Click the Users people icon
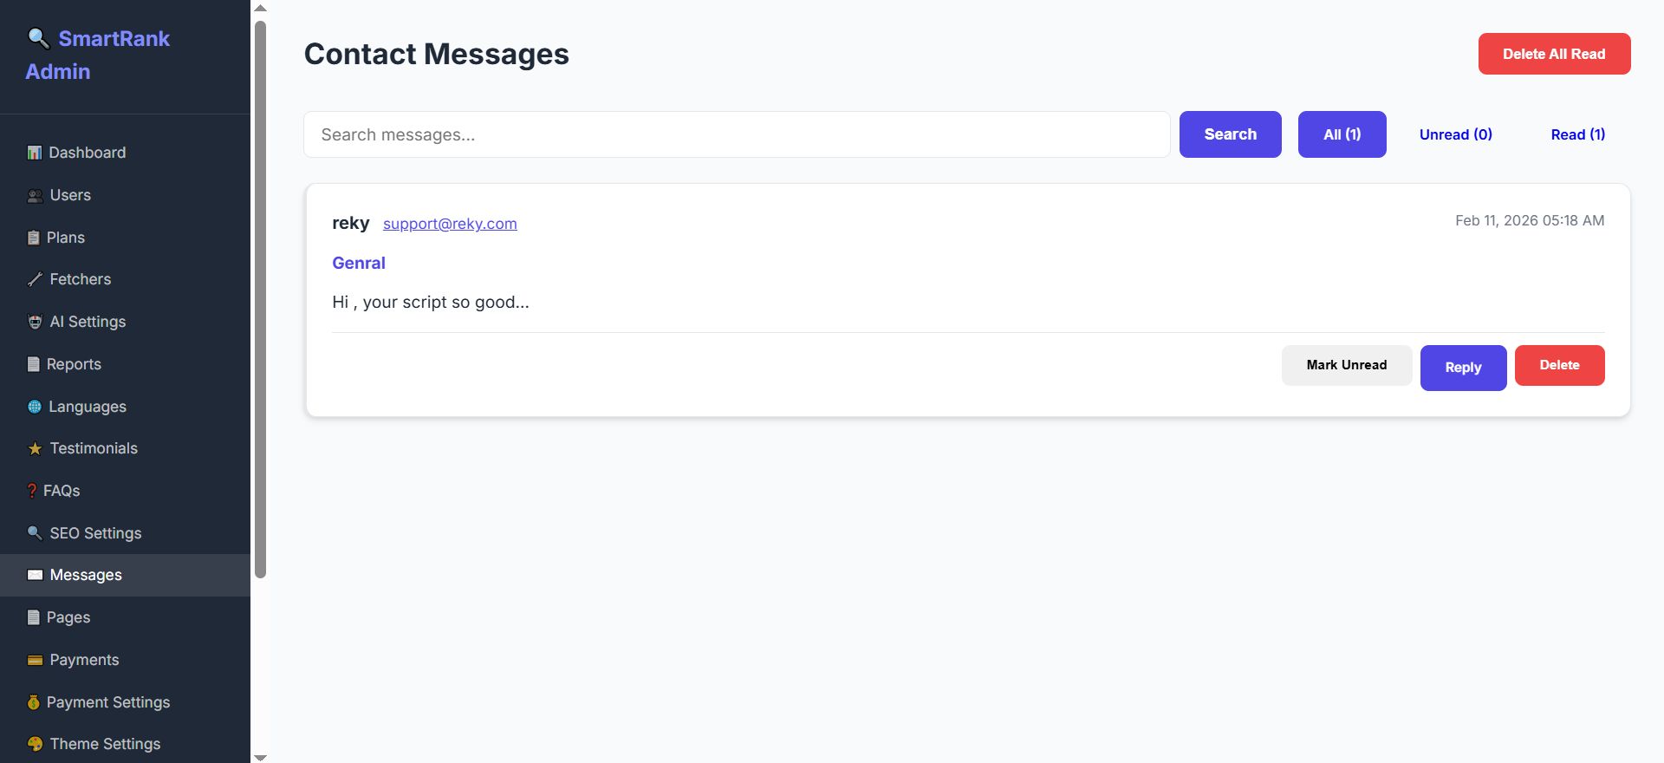 tap(35, 196)
